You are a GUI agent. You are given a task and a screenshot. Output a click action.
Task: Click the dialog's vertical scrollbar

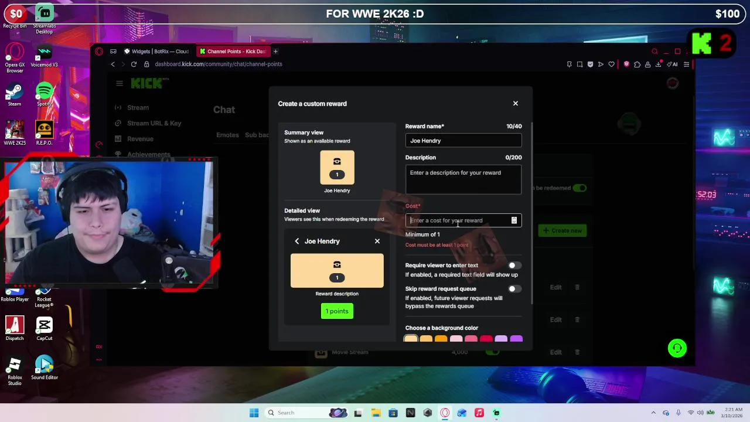[x=532, y=213]
